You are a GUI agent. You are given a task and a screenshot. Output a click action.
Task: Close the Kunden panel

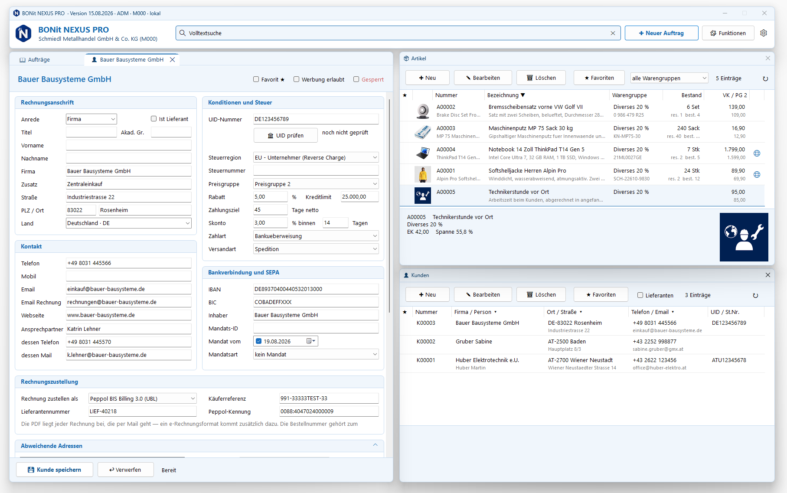[767, 275]
